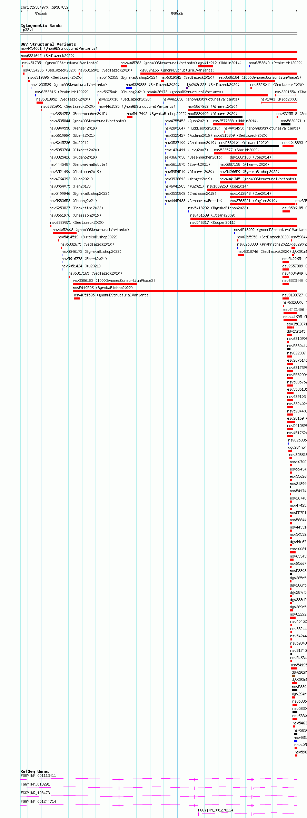Viewport: 307px width, 818px height.
Task: Open nsv5675041 (Chuang2021) variant
Action: click(121, 92)
